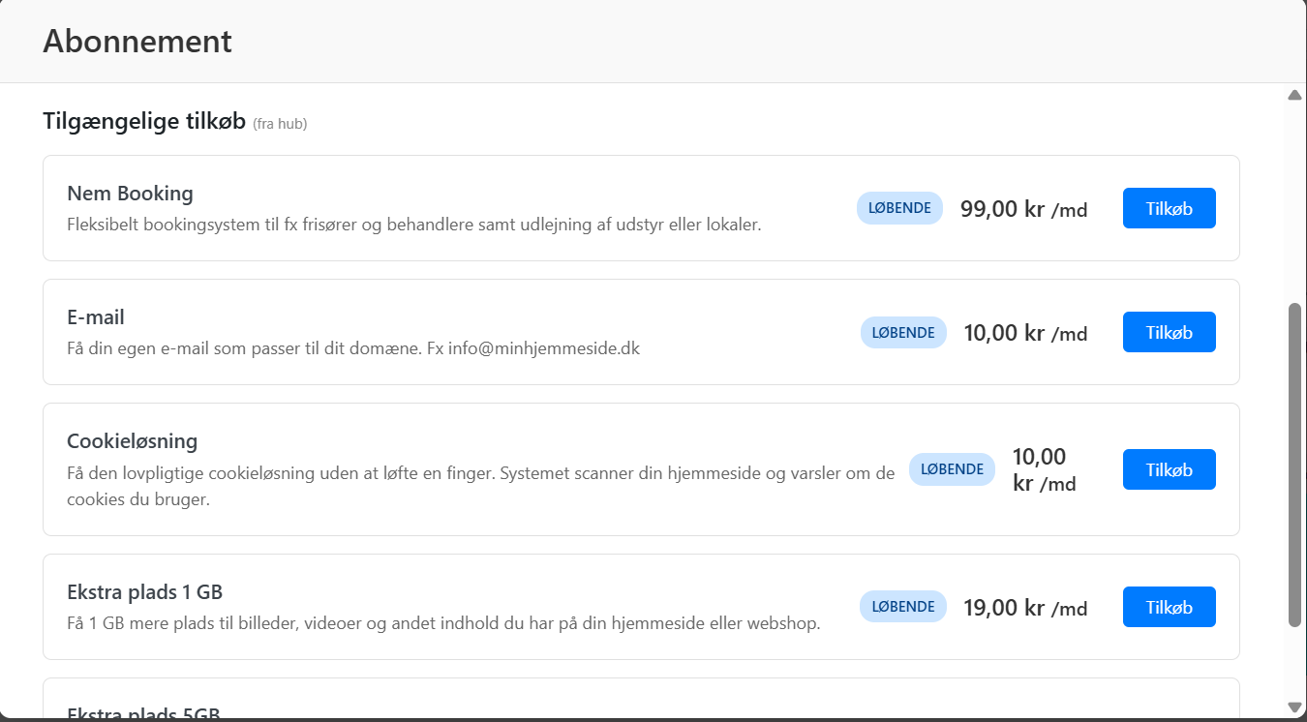Click the vertical scrollbar thumb

click(x=1294, y=465)
